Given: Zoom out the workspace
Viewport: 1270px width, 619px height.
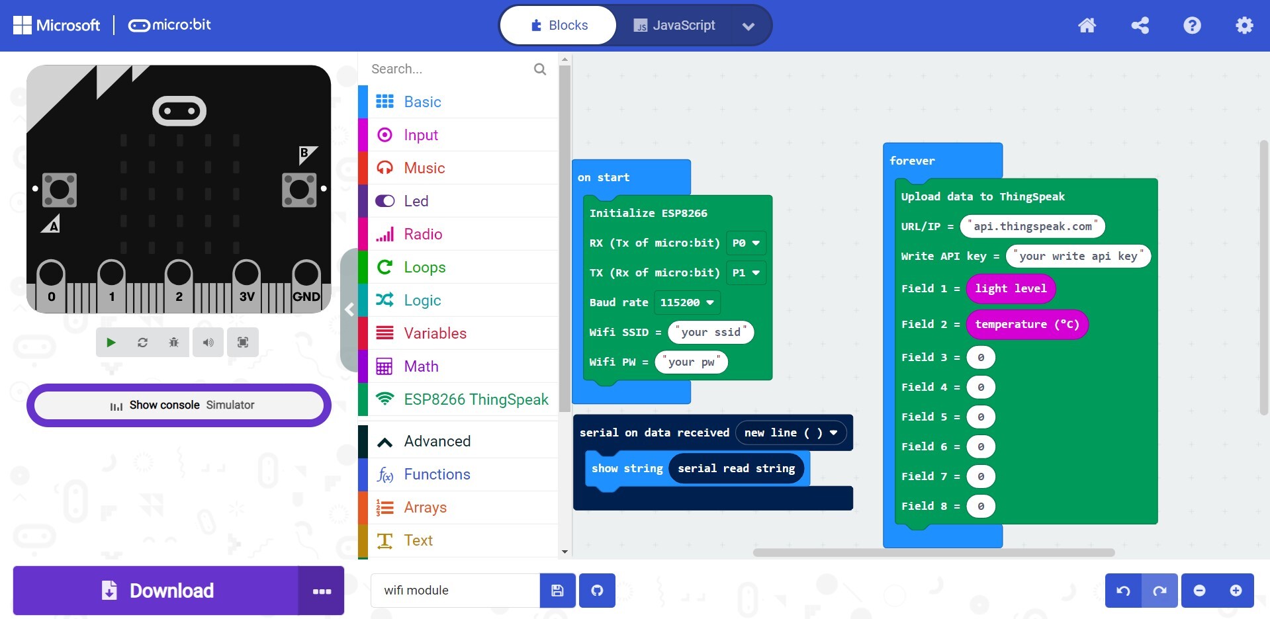Looking at the screenshot, I should [1199, 591].
